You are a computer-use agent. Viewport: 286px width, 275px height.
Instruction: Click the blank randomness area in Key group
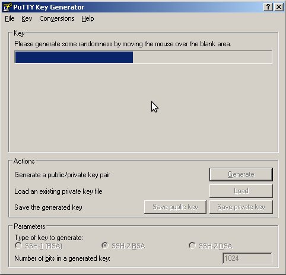(143, 108)
